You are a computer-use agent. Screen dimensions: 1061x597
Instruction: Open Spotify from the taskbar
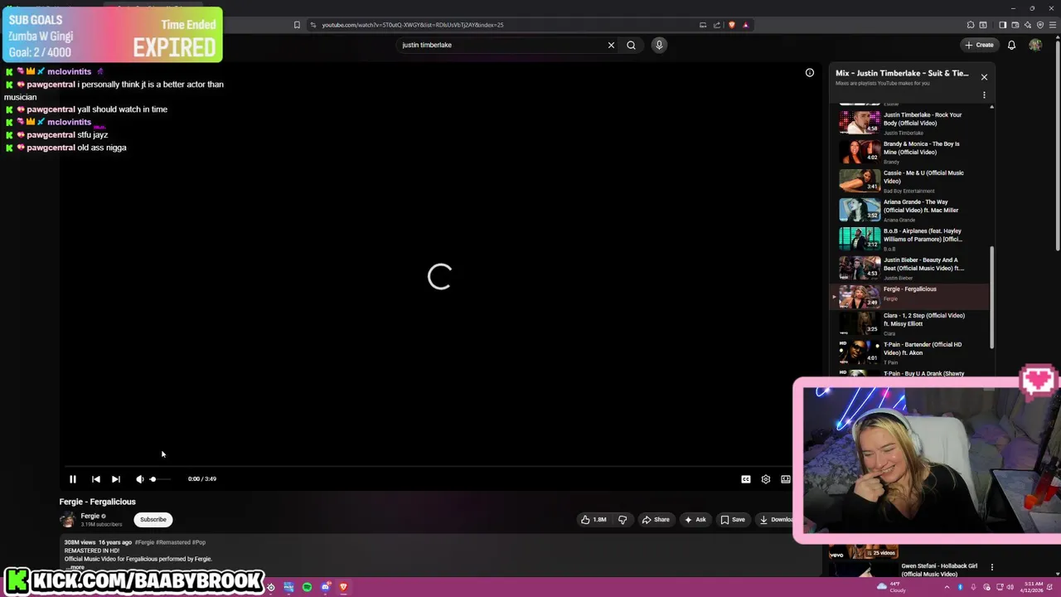[x=307, y=587]
